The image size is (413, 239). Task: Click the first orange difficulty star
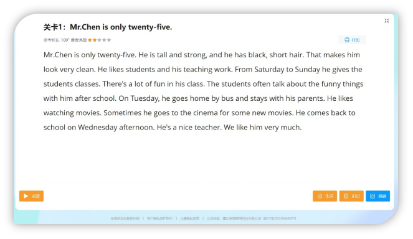[90, 40]
